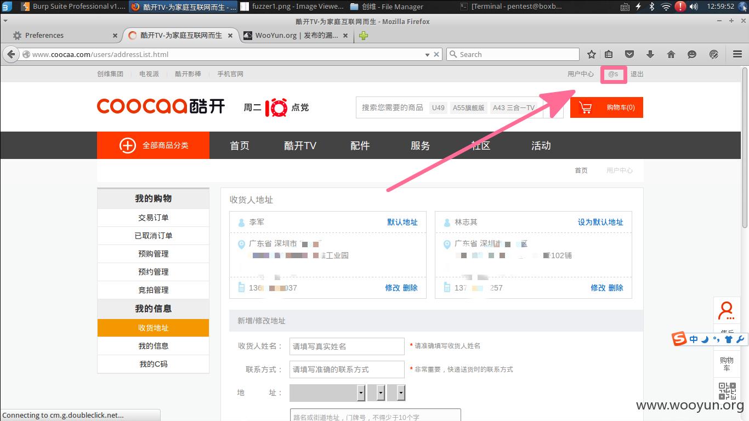The height and width of the screenshot is (421, 749).
Task: Click the power lightning tray icon
Action: pos(638,7)
